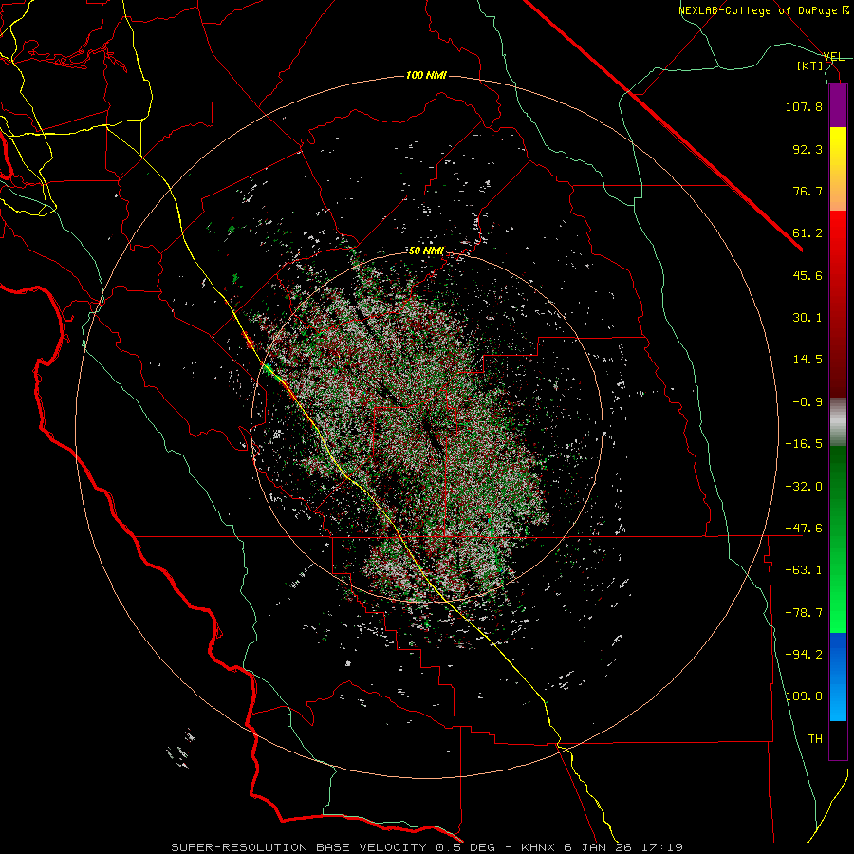The height and width of the screenshot is (854, 854).
Task: Click the -78.7 legend value
Action: tap(804, 613)
